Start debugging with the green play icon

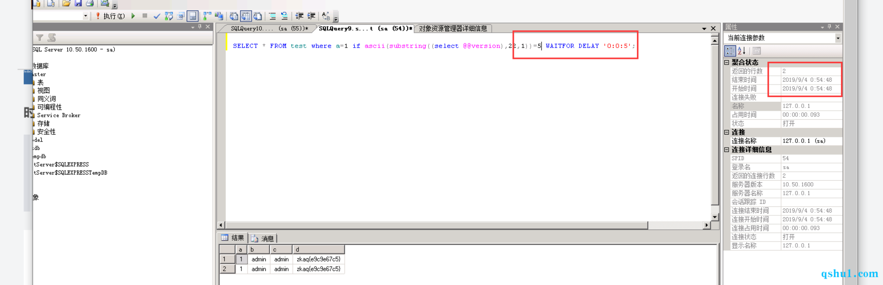[133, 16]
